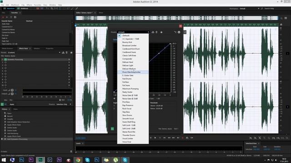Expand Dynamics Processing slot arrow
Viewport: 291px width, 163px height.
click(69, 59)
